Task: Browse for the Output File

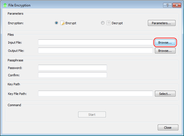Action: [x=165, y=51]
